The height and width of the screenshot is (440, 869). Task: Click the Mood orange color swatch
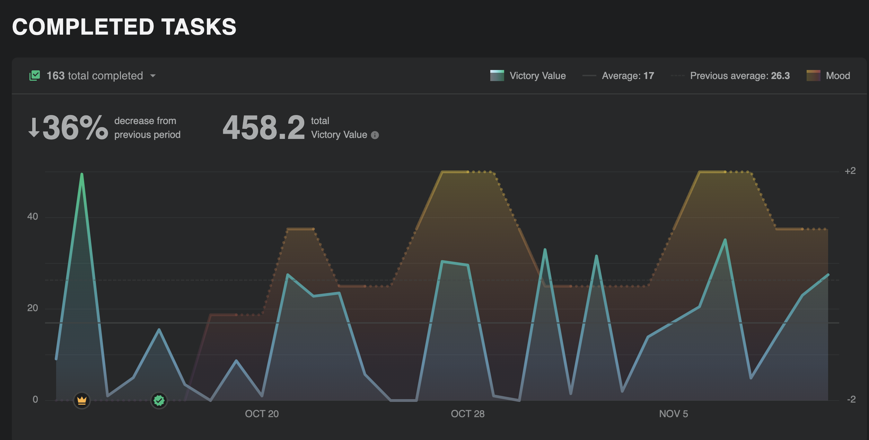[813, 76]
